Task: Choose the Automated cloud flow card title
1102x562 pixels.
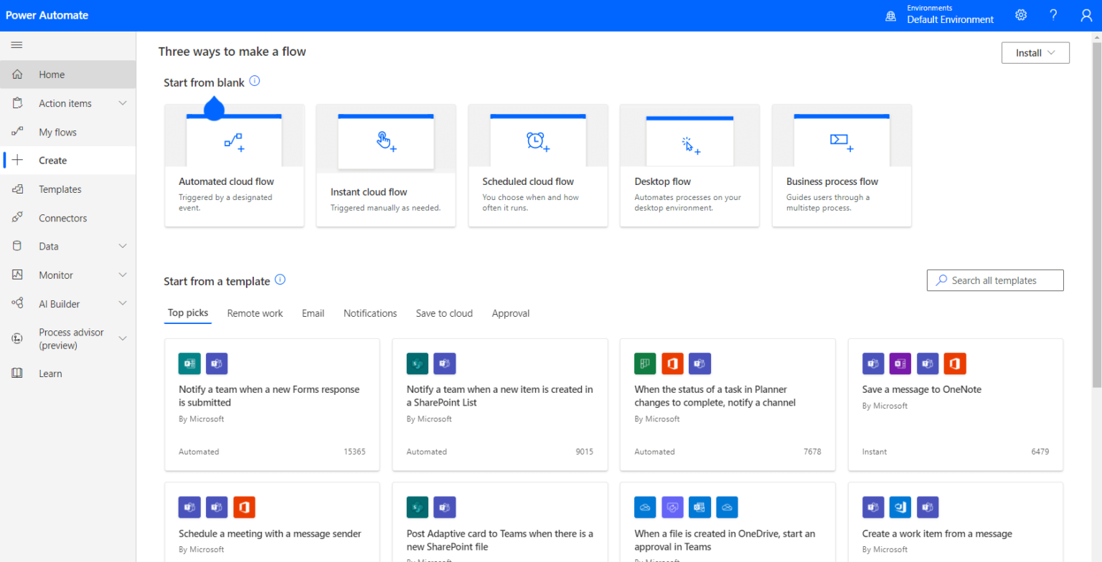Action: click(226, 181)
